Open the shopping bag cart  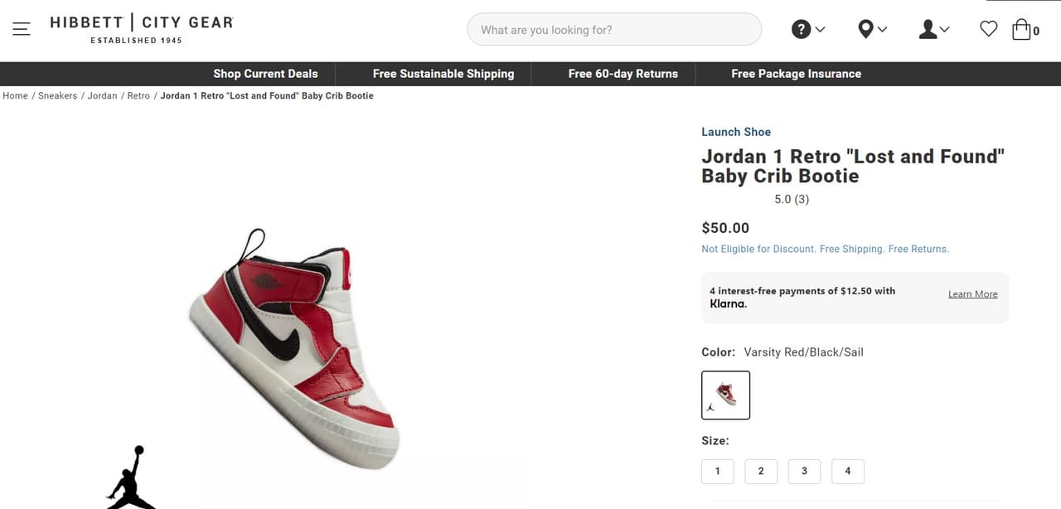click(1025, 30)
